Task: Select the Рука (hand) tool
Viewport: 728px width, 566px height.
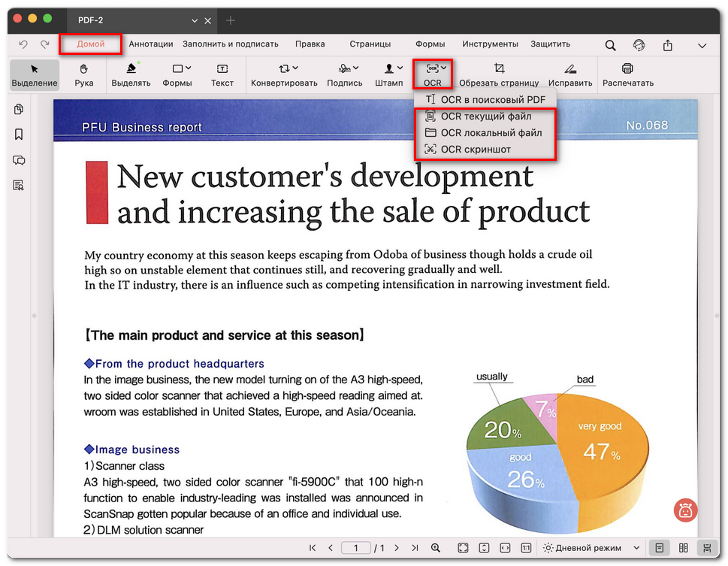Action: tap(84, 75)
